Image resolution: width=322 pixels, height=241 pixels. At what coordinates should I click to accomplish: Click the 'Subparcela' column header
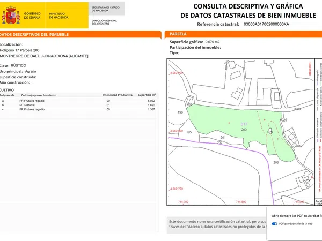(x=7, y=95)
